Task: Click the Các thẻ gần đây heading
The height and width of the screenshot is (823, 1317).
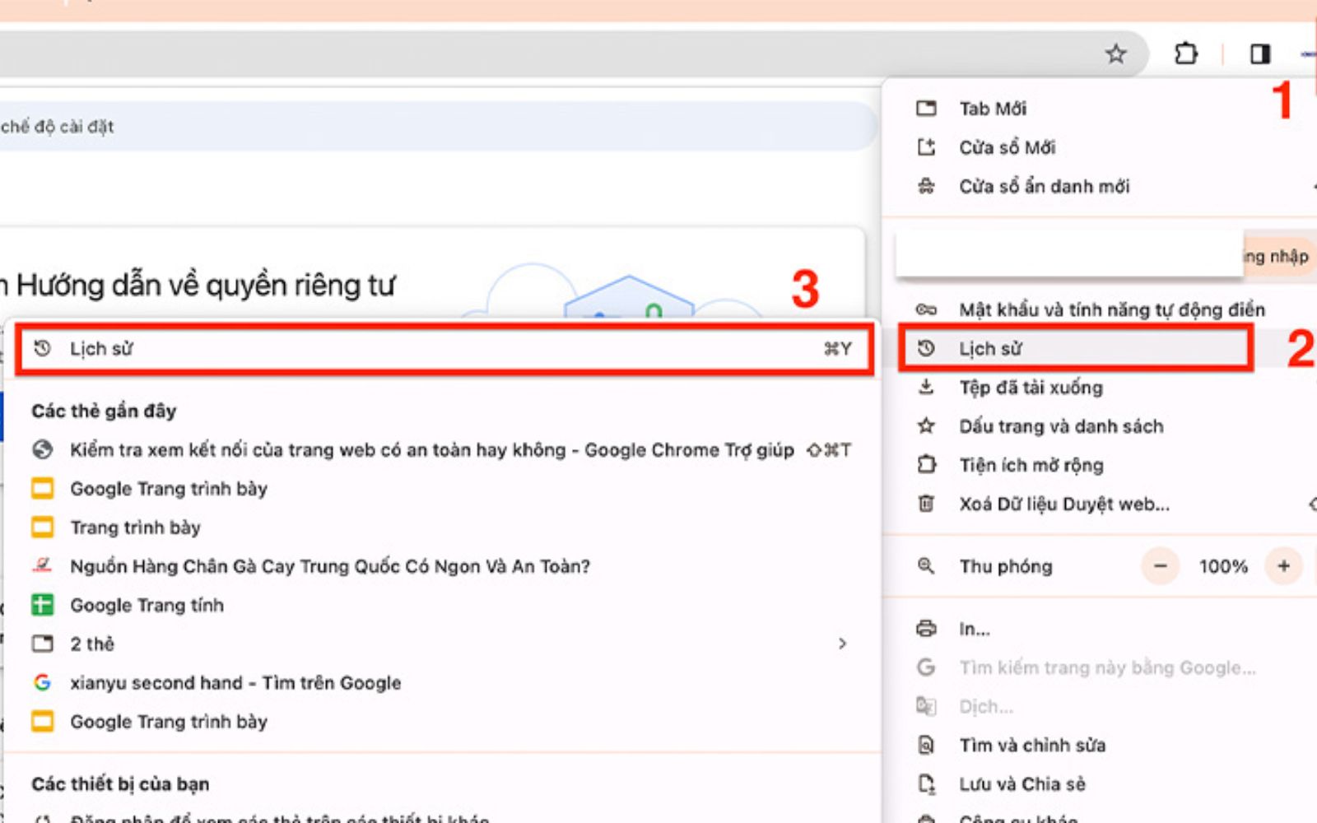Action: (104, 411)
